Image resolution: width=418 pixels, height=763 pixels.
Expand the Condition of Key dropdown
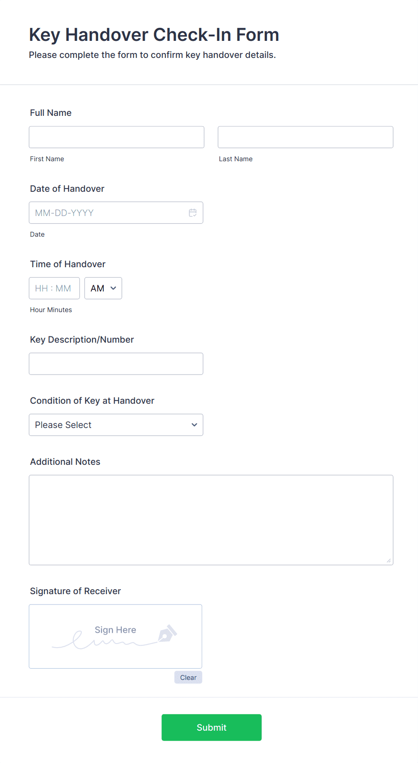click(116, 425)
